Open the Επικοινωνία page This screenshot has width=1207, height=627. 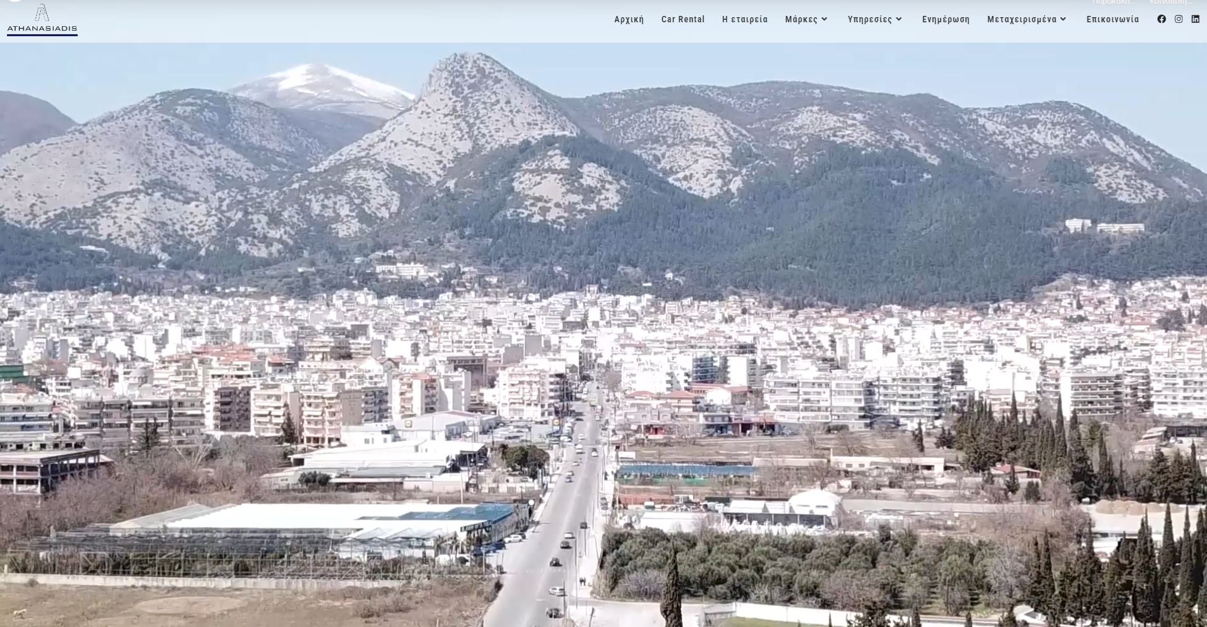click(1113, 19)
